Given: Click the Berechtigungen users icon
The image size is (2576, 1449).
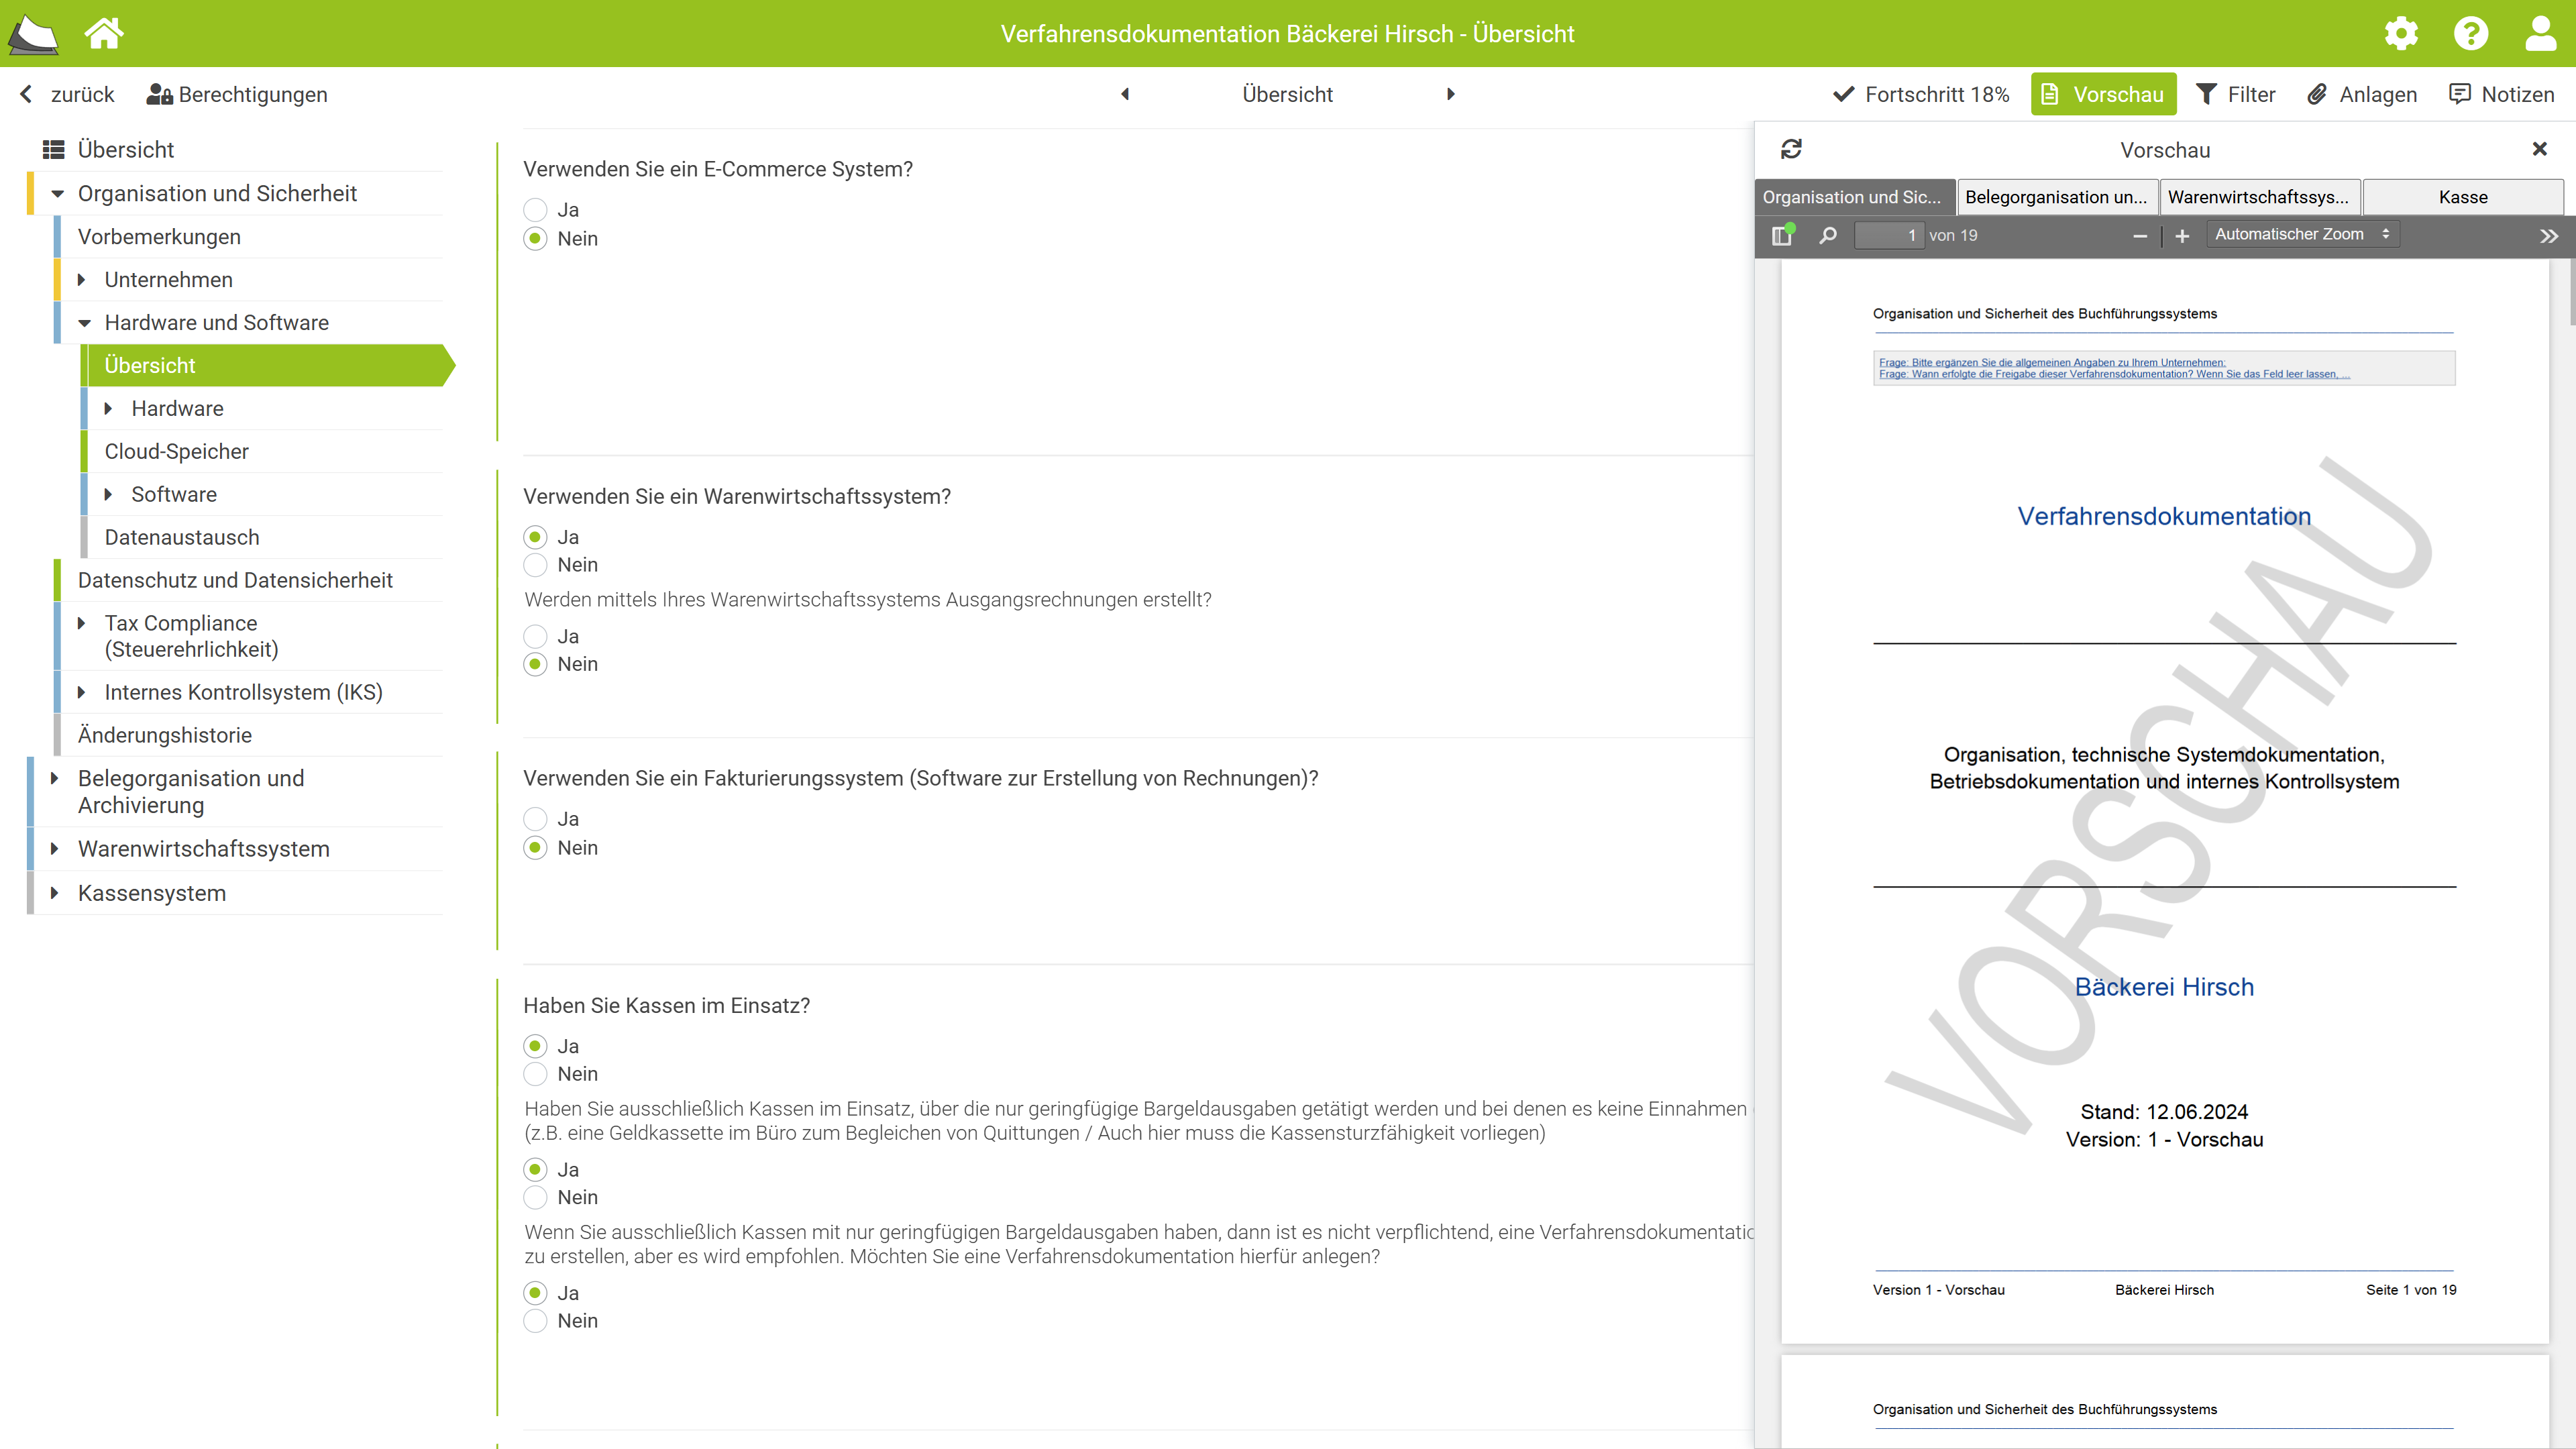Looking at the screenshot, I should coord(160,94).
